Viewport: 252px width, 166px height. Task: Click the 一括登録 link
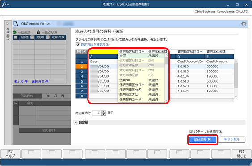point(24,33)
